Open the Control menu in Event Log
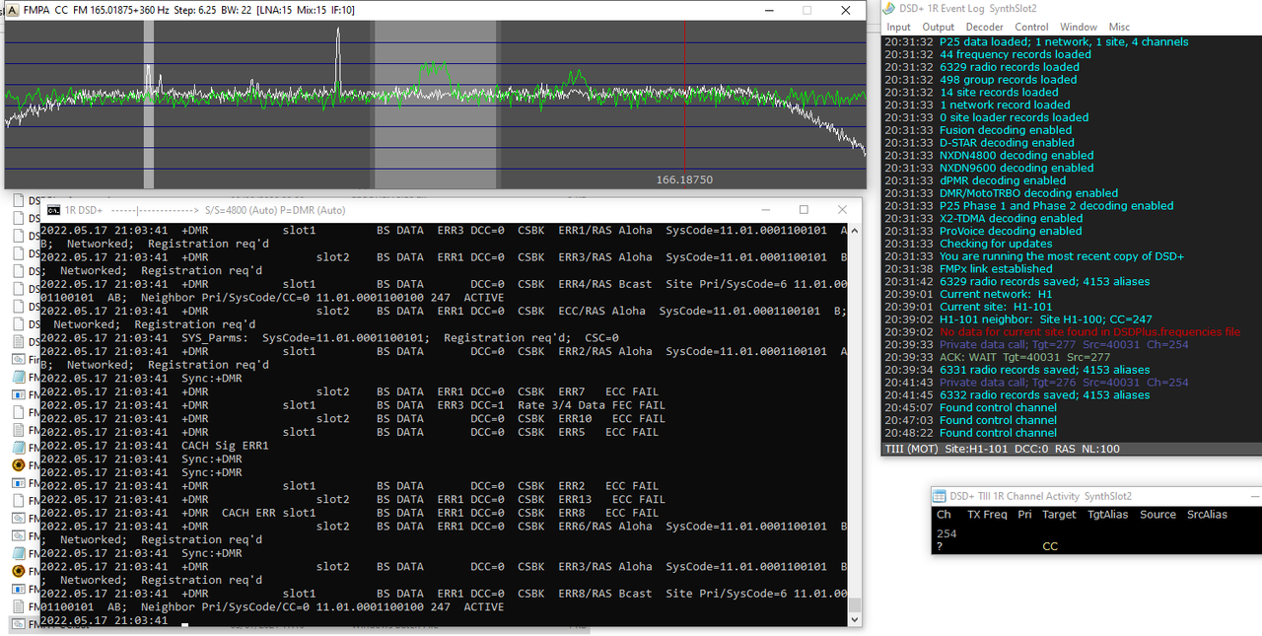The image size is (1262, 636). point(1031,27)
